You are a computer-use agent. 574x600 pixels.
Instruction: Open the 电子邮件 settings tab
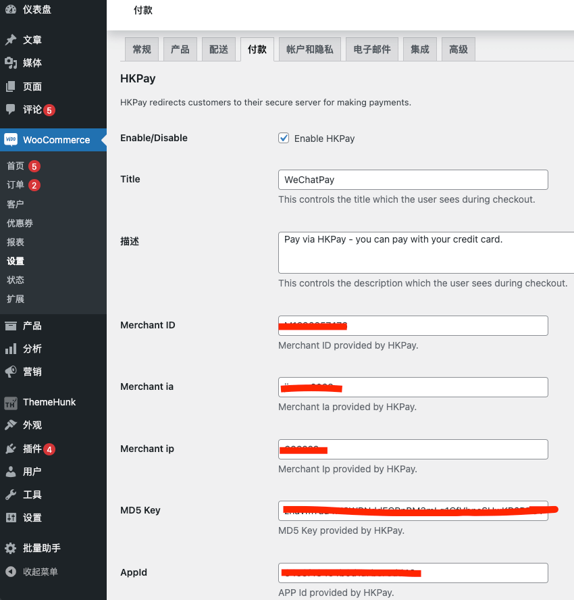click(372, 49)
